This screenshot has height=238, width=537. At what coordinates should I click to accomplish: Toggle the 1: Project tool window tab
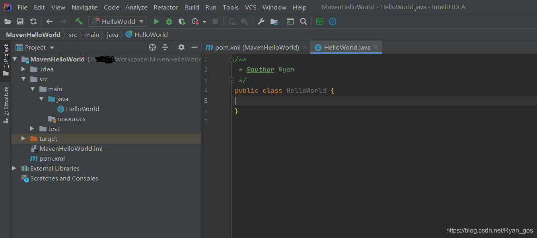6,60
